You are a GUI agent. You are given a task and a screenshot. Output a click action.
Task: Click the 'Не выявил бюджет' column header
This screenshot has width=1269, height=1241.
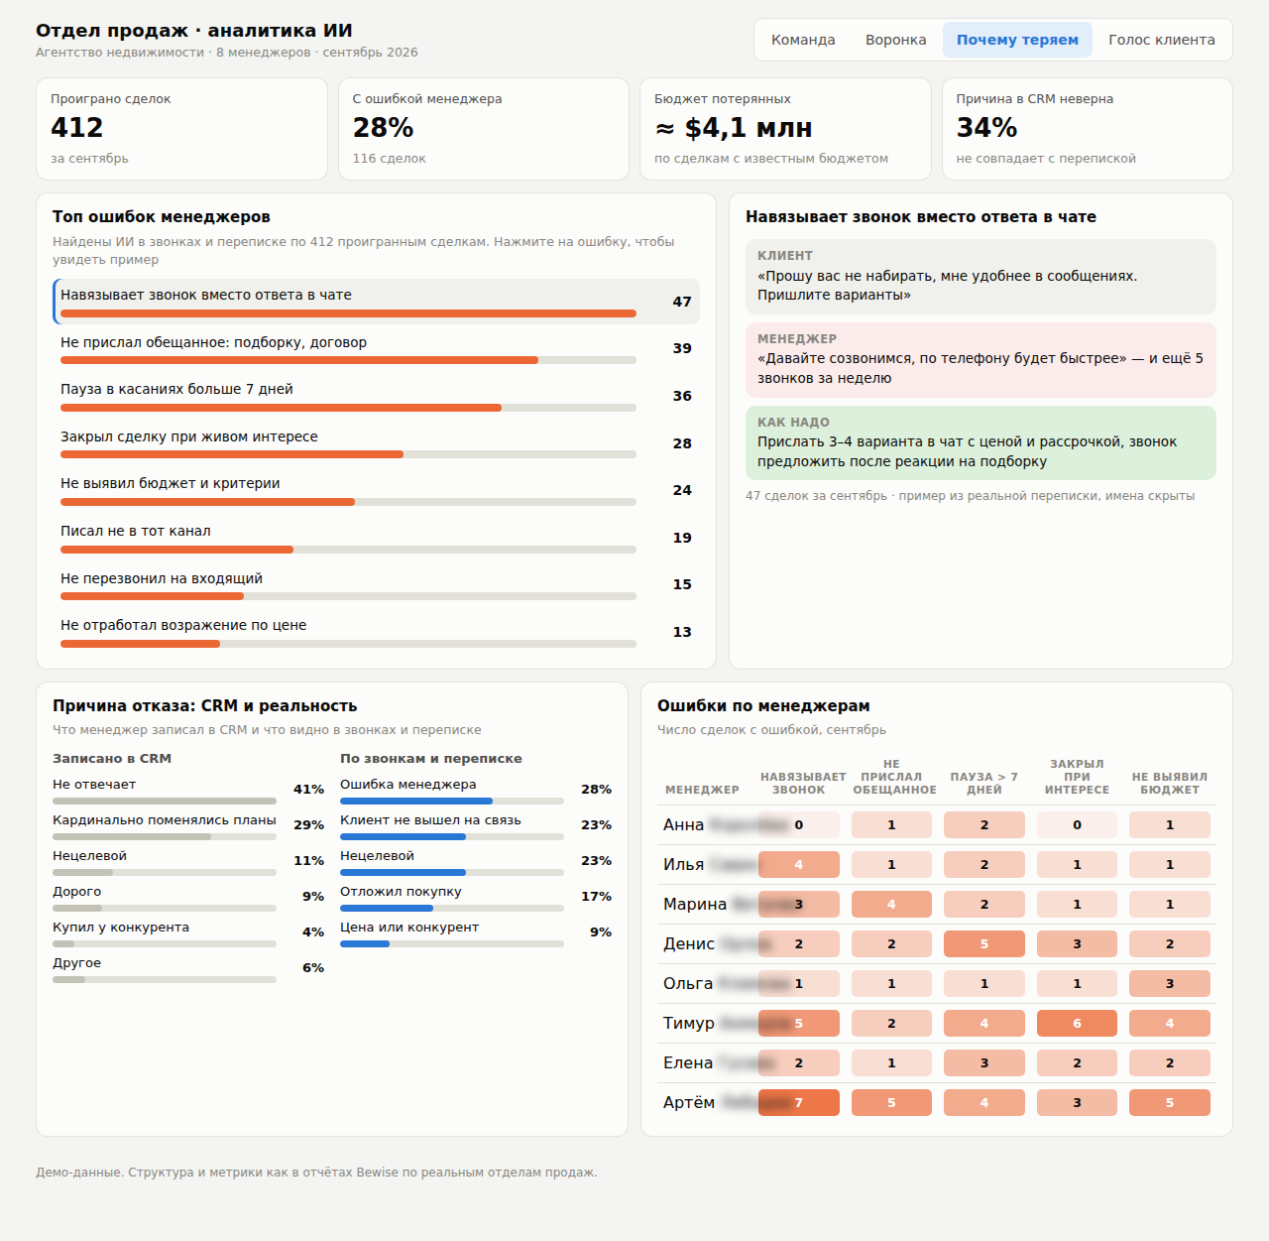coord(1170,784)
